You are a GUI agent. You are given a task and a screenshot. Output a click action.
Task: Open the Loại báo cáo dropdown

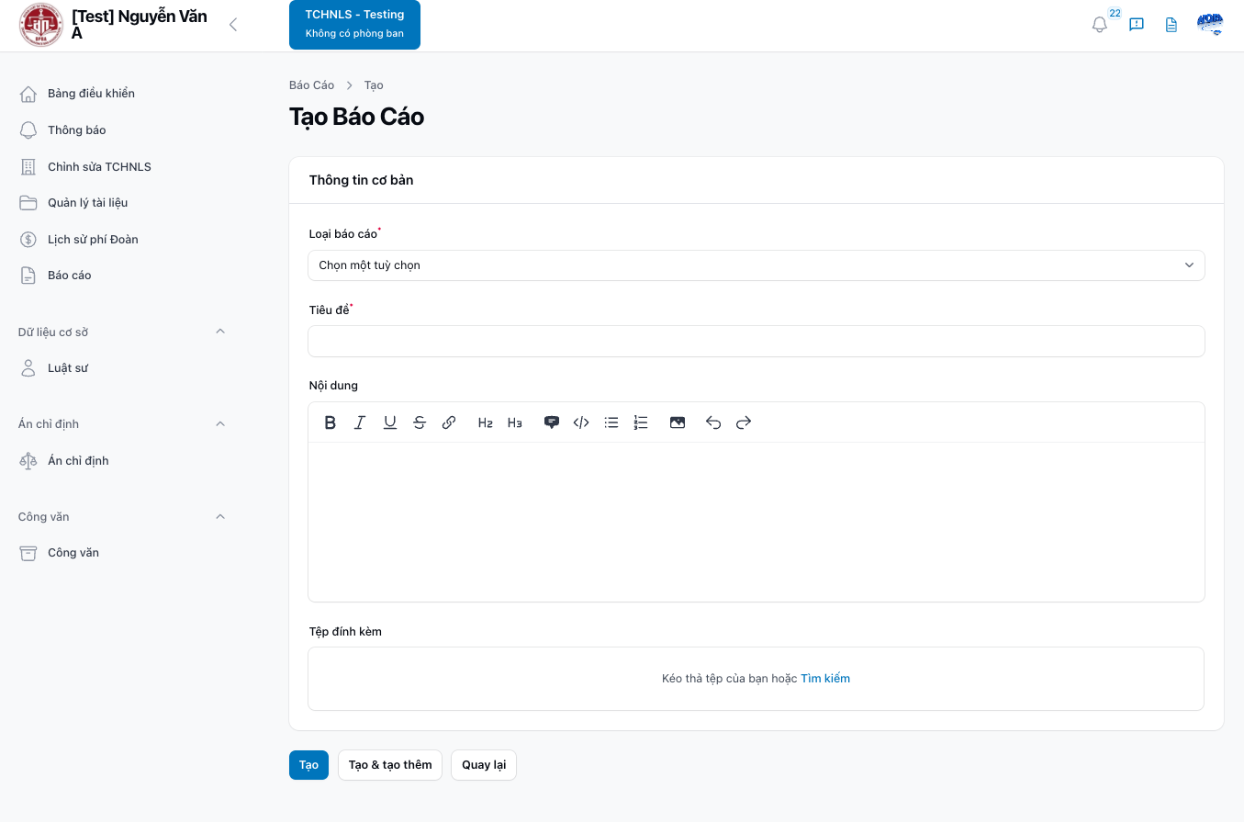[756, 265]
